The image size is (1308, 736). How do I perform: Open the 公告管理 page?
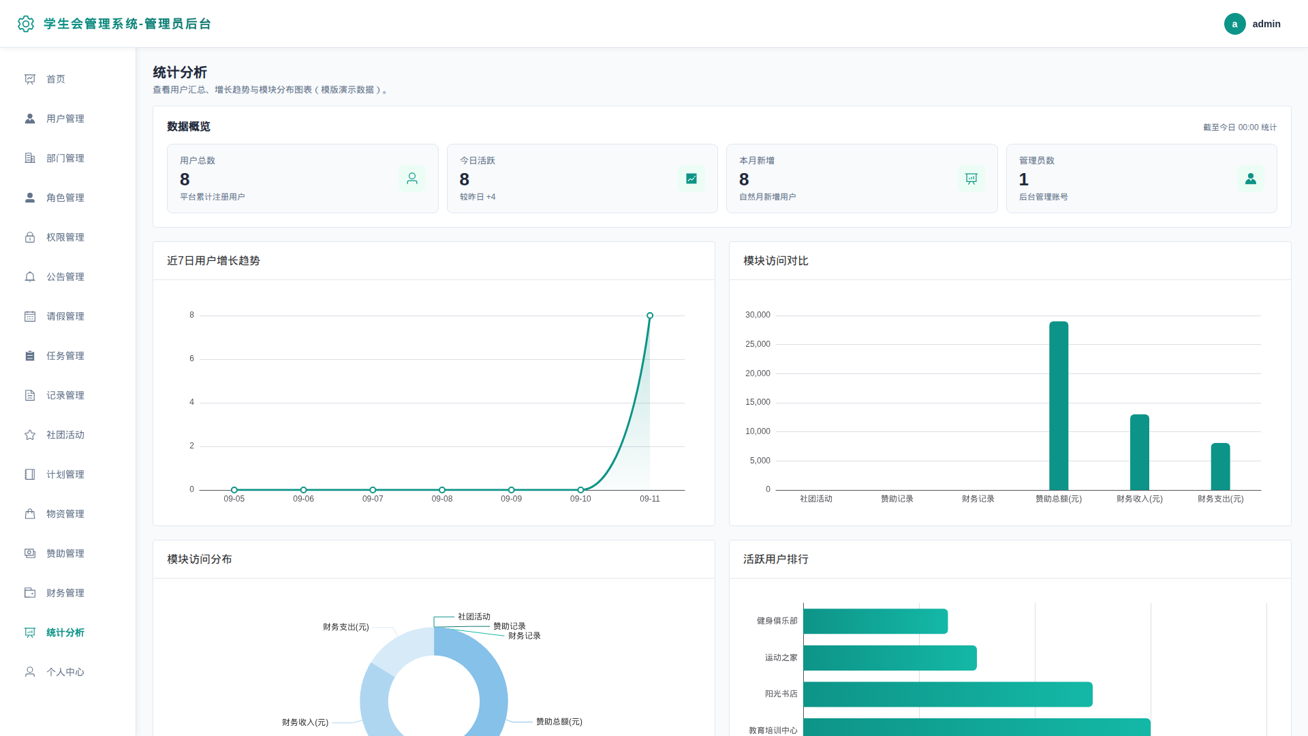68,277
